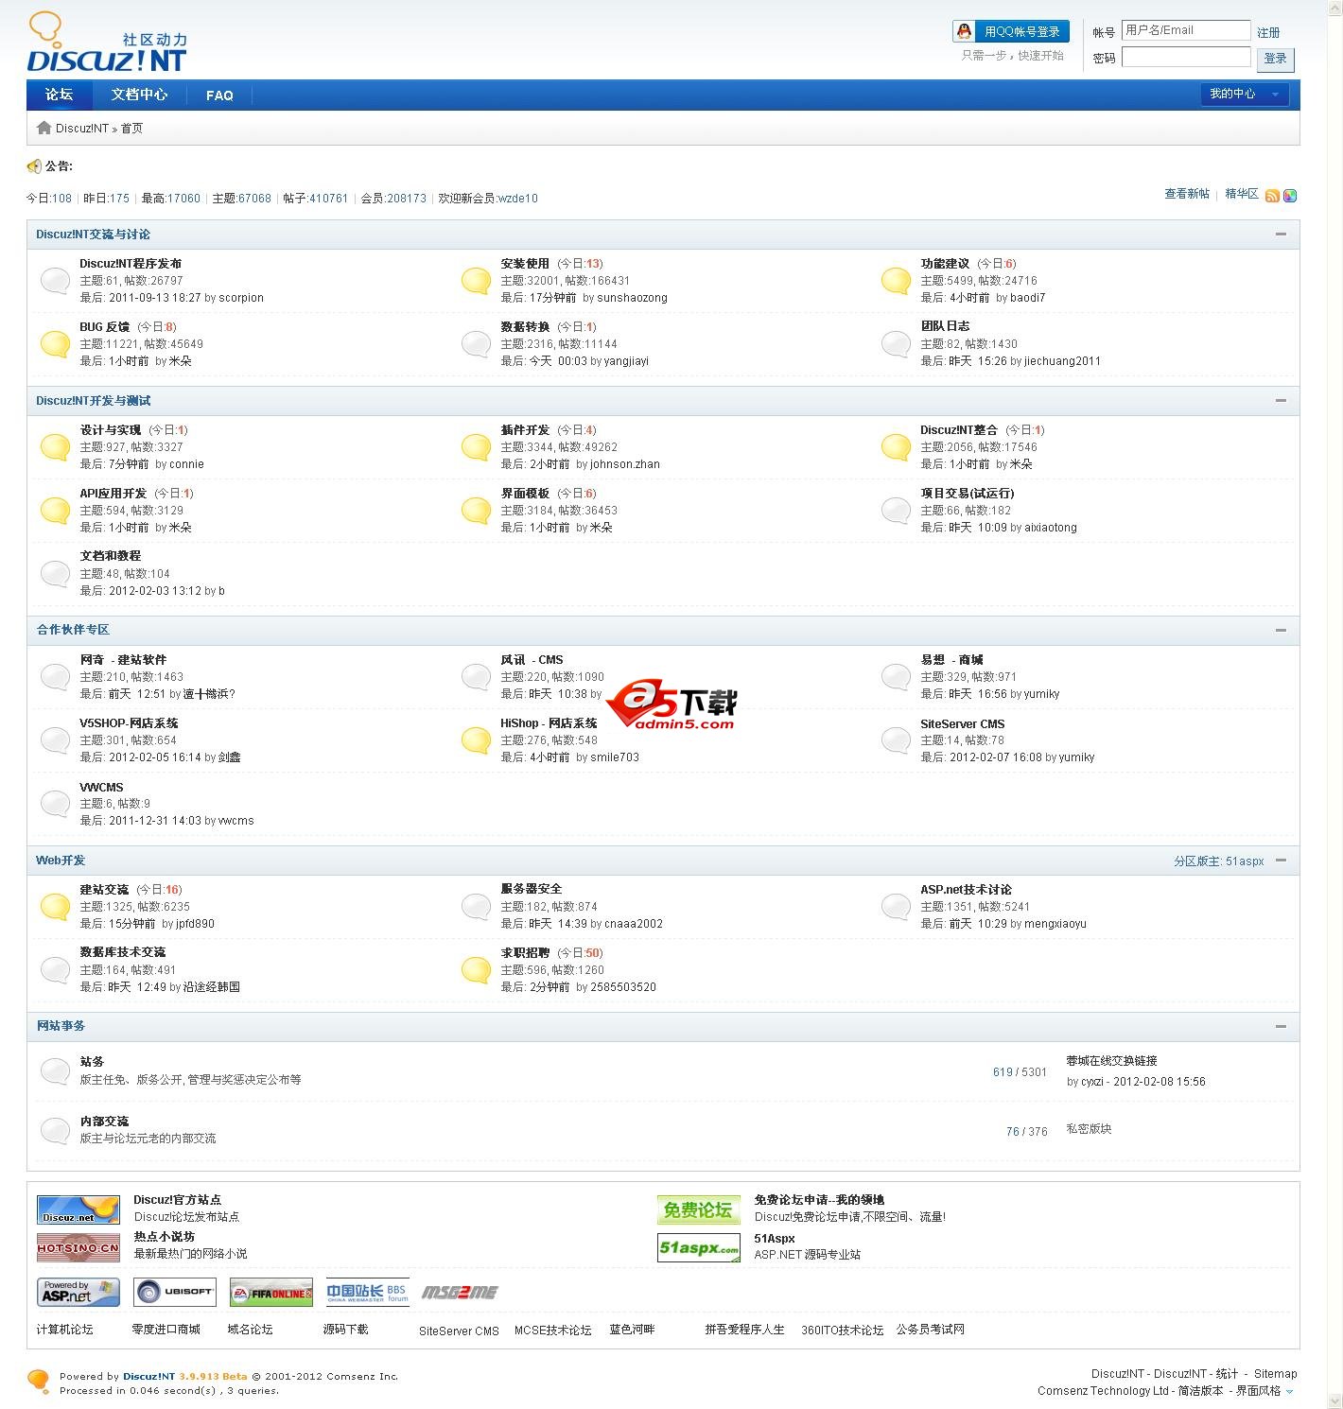Viewport: 1343px width, 1409px height.
Task: Click the 站务 forum bubble icon
Action: [56, 1070]
